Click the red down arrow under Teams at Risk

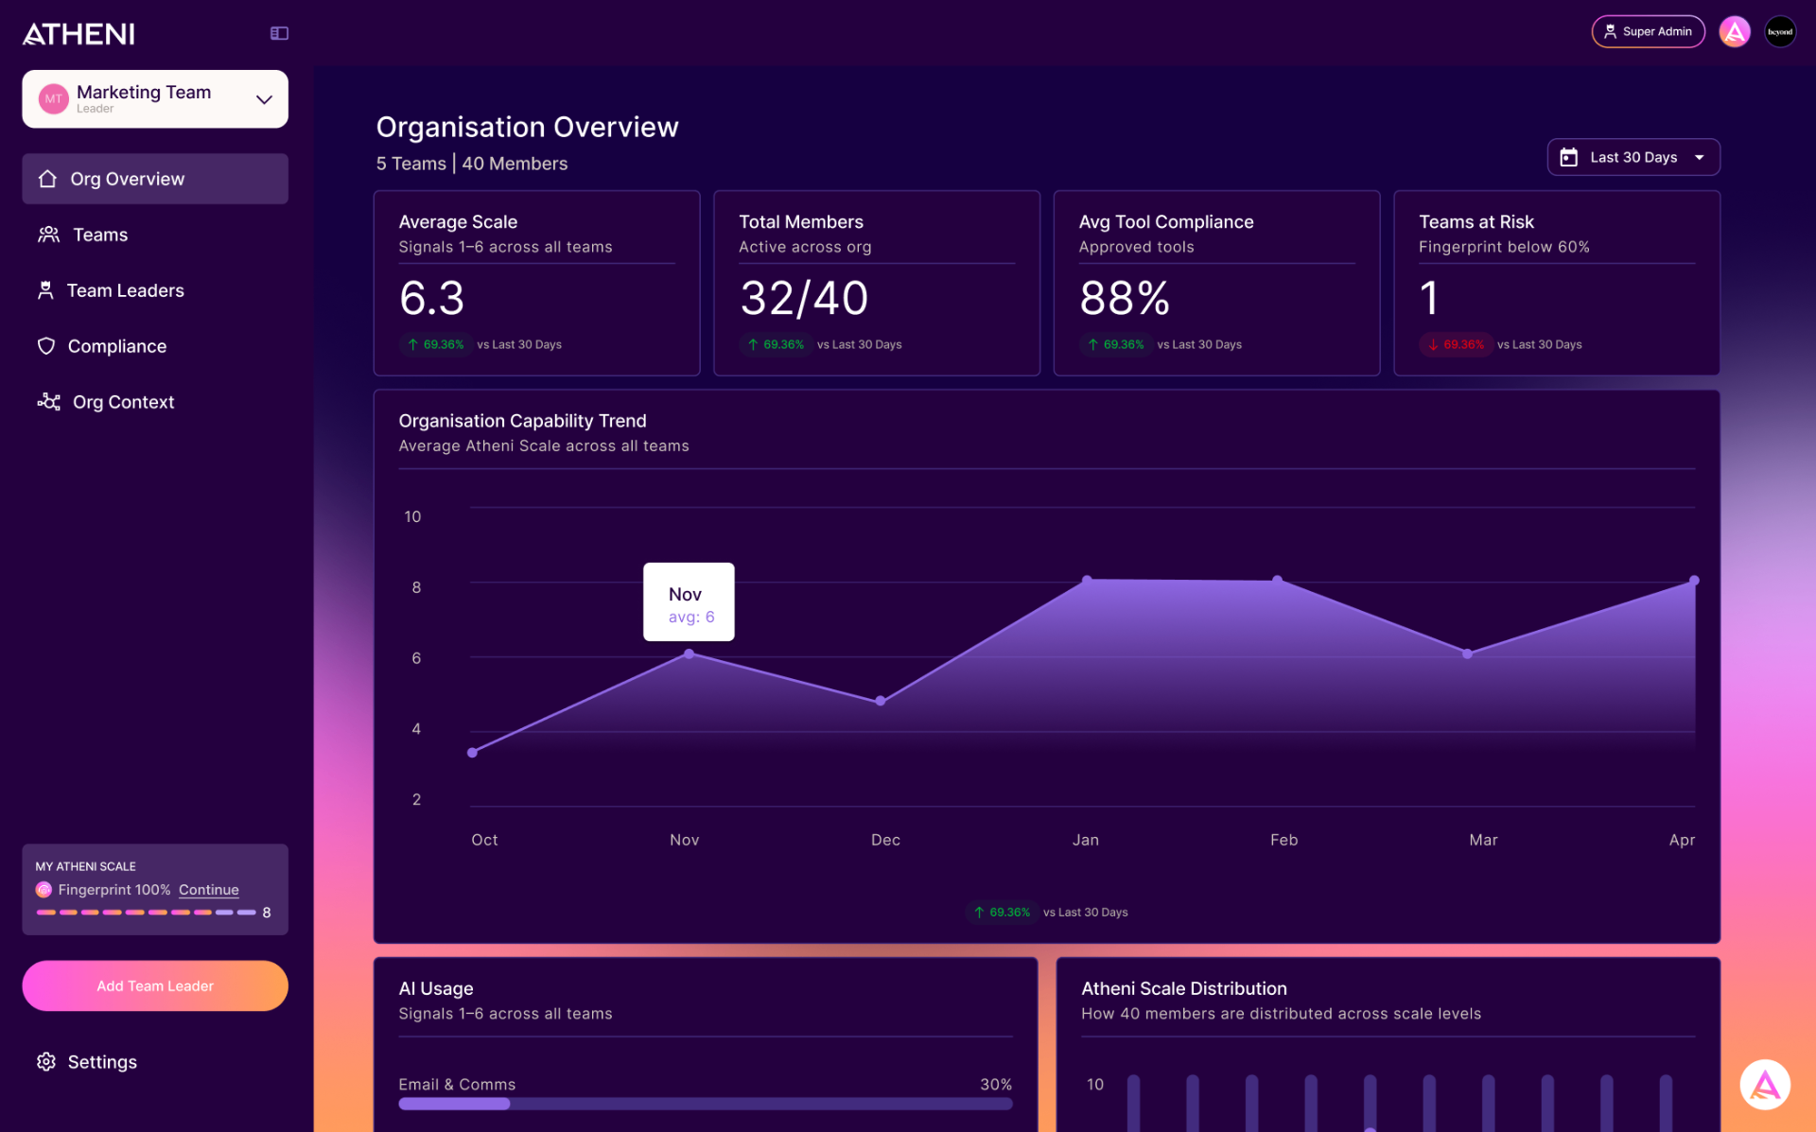tap(1433, 344)
